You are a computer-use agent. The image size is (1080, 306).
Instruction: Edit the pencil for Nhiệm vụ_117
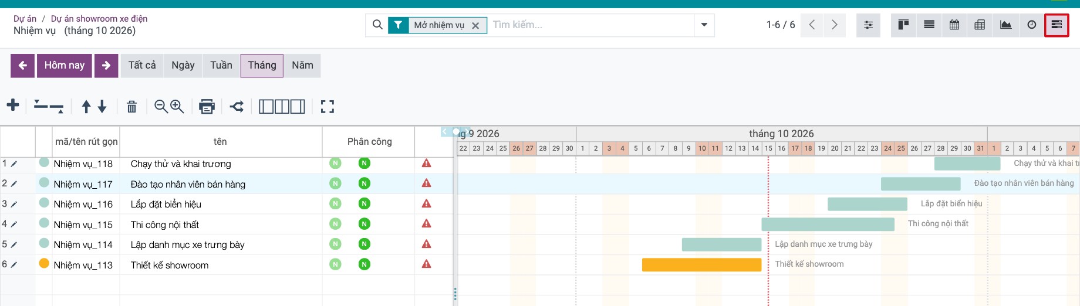pyautogui.click(x=14, y=184)
